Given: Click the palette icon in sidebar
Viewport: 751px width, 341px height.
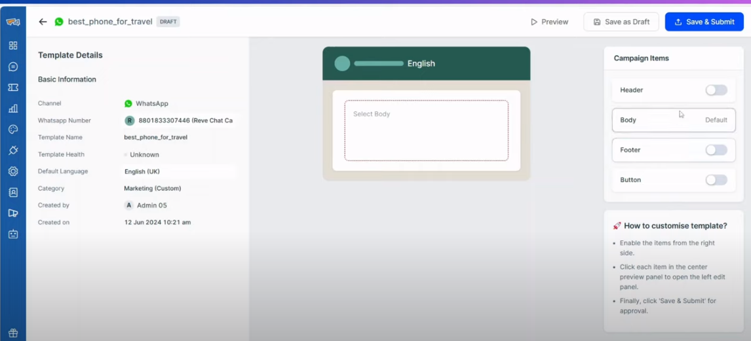Looking at the screenshot, I should (13, 130).
